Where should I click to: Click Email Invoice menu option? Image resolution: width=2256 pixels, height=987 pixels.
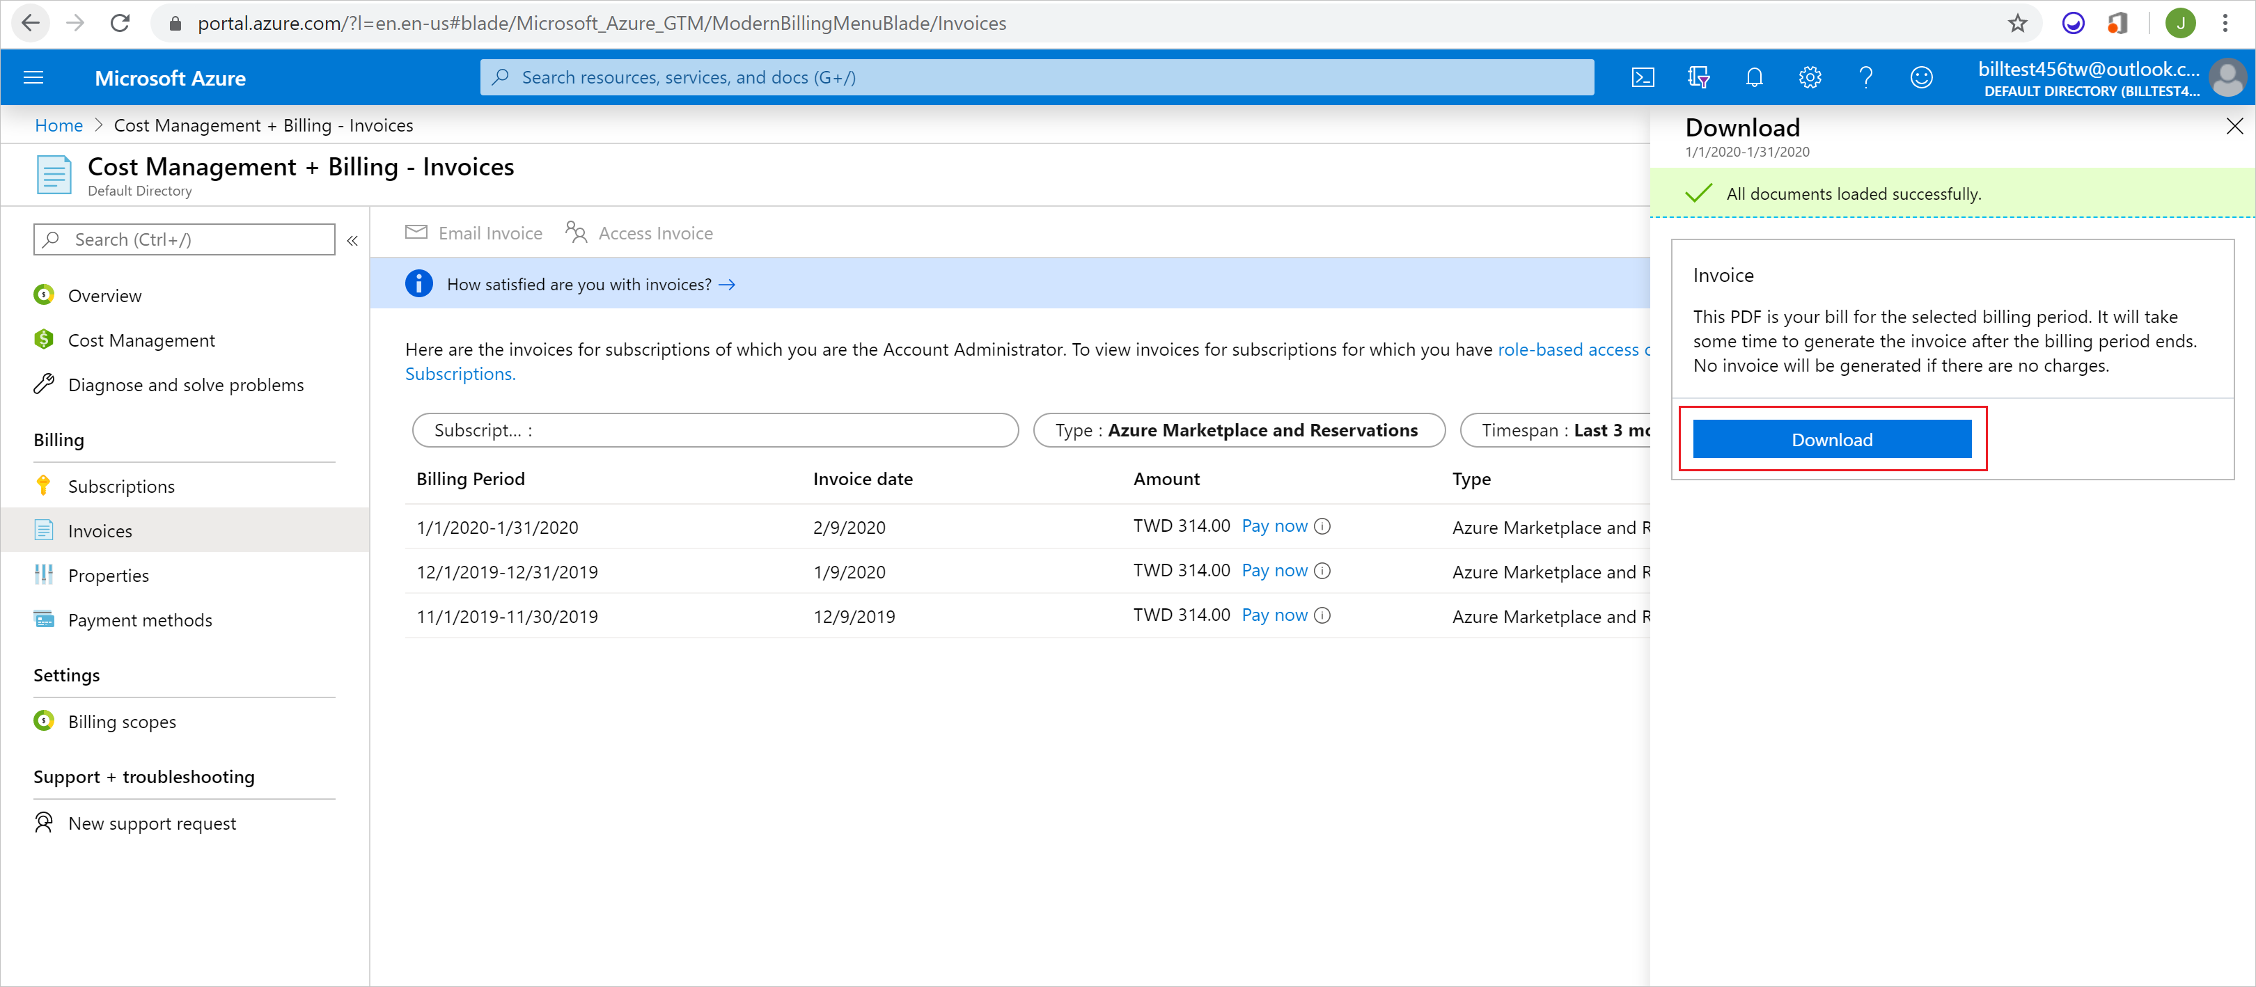coord(473,232)
